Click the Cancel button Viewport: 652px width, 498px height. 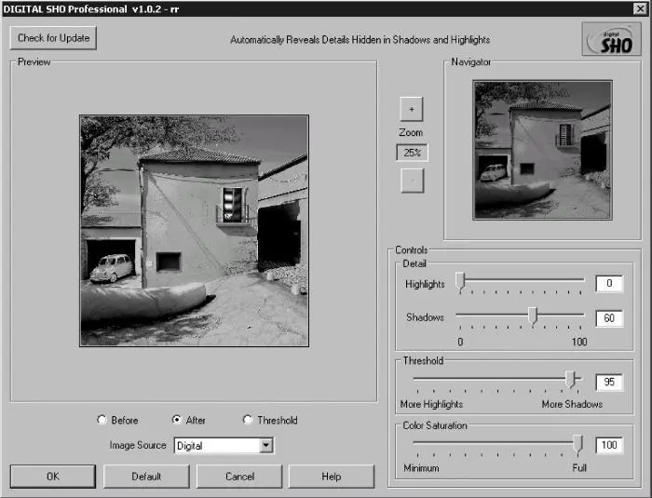point(239,477)
